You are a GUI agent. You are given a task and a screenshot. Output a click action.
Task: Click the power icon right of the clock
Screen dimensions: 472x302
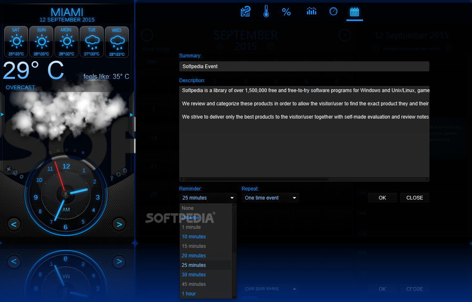[125, 171]
